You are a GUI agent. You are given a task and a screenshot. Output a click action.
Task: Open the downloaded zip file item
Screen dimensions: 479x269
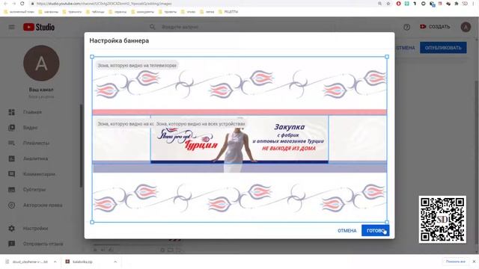pos(82,262)
